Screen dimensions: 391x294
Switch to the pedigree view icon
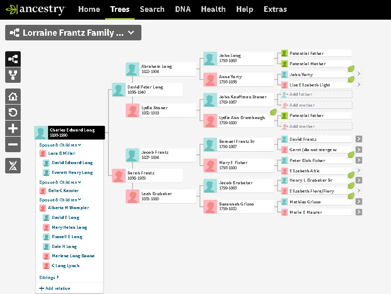13,59
